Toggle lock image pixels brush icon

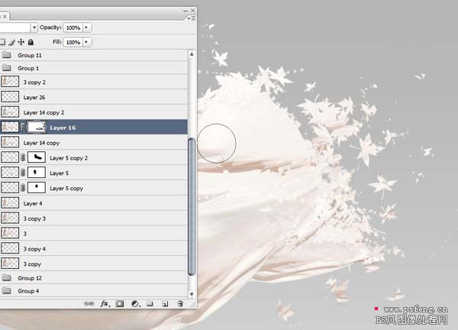[x=11, y=42]
